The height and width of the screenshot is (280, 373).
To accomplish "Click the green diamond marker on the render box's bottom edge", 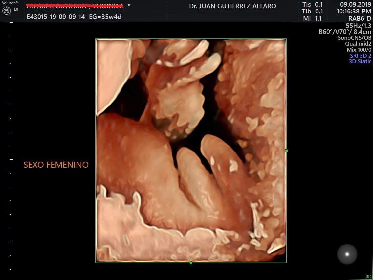I will 191,263.
